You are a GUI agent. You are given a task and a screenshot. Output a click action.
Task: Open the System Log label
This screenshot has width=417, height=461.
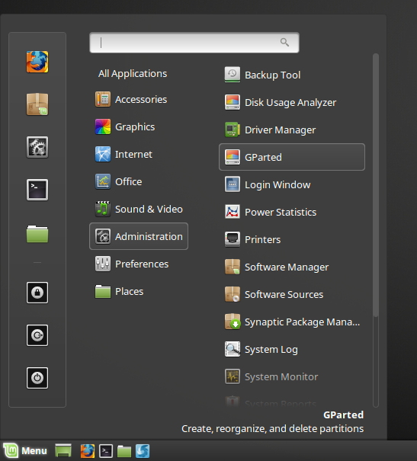(x=271, y=349)
